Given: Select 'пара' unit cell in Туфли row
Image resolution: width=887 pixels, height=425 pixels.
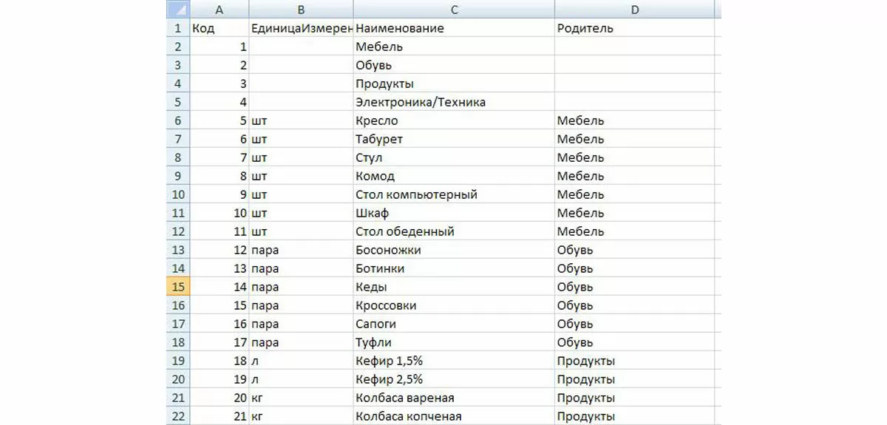Looking at the screenshot, I should (302, 342).
